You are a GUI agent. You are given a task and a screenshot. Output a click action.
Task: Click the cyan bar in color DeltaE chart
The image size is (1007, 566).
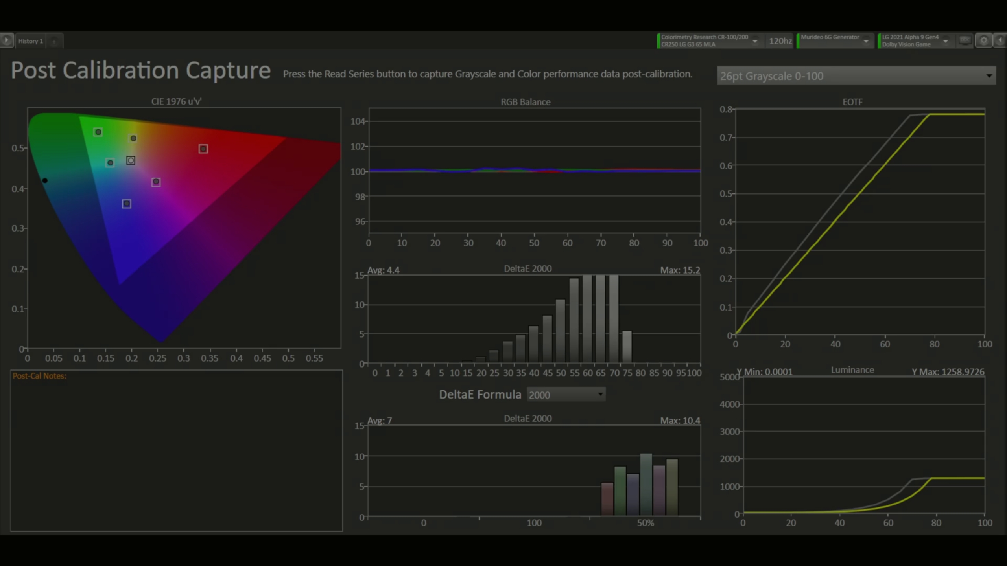click(x=646, y=484)
